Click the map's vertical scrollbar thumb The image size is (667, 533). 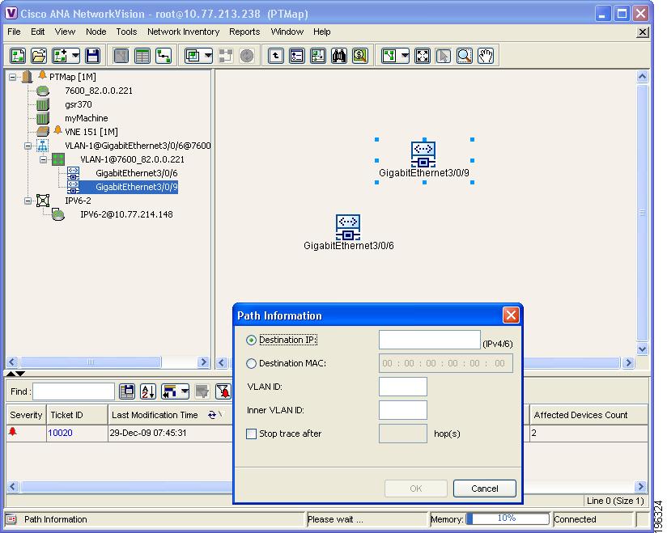[643, 213]
